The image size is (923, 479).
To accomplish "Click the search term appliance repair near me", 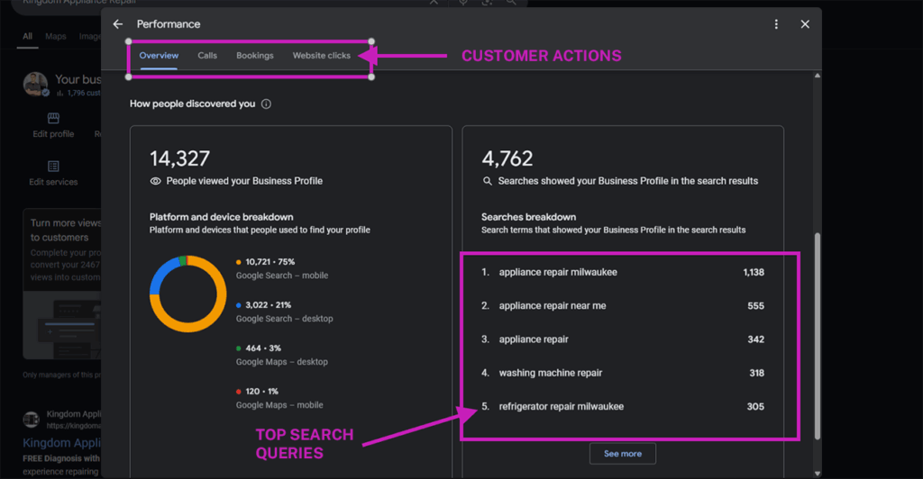I will click(553, 305).
